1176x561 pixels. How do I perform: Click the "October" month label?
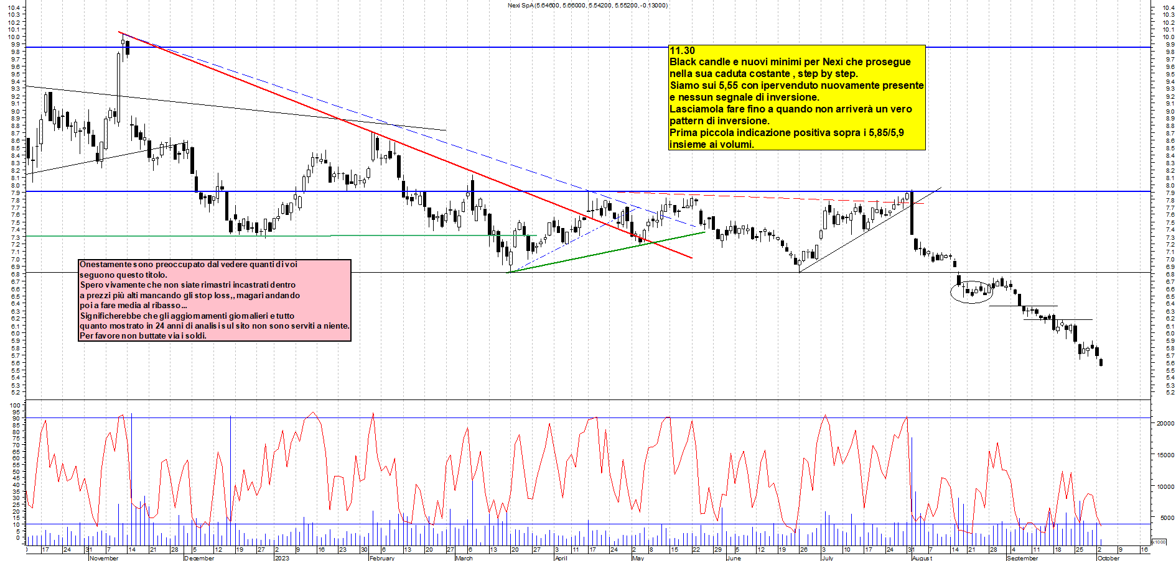tap(1108, 558)
